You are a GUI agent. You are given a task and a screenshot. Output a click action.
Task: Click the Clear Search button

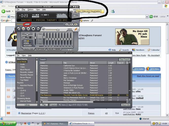124,59
